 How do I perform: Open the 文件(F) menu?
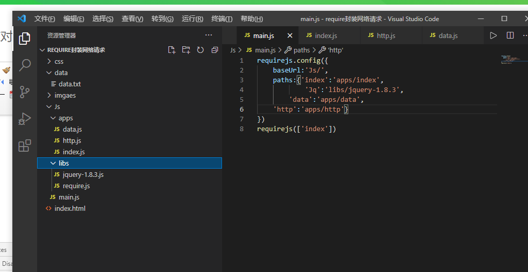pos(44,19)
